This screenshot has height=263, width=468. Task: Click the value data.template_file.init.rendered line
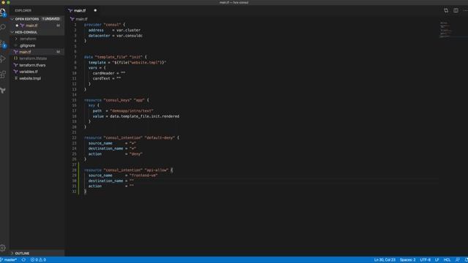(x=136, y=116)
